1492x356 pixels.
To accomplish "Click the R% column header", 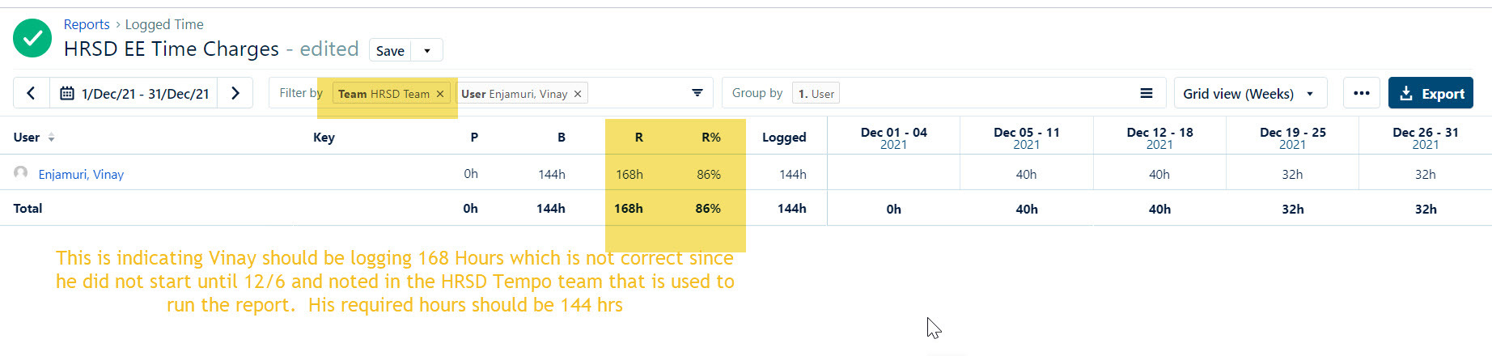I will click(x=710, y=138).
